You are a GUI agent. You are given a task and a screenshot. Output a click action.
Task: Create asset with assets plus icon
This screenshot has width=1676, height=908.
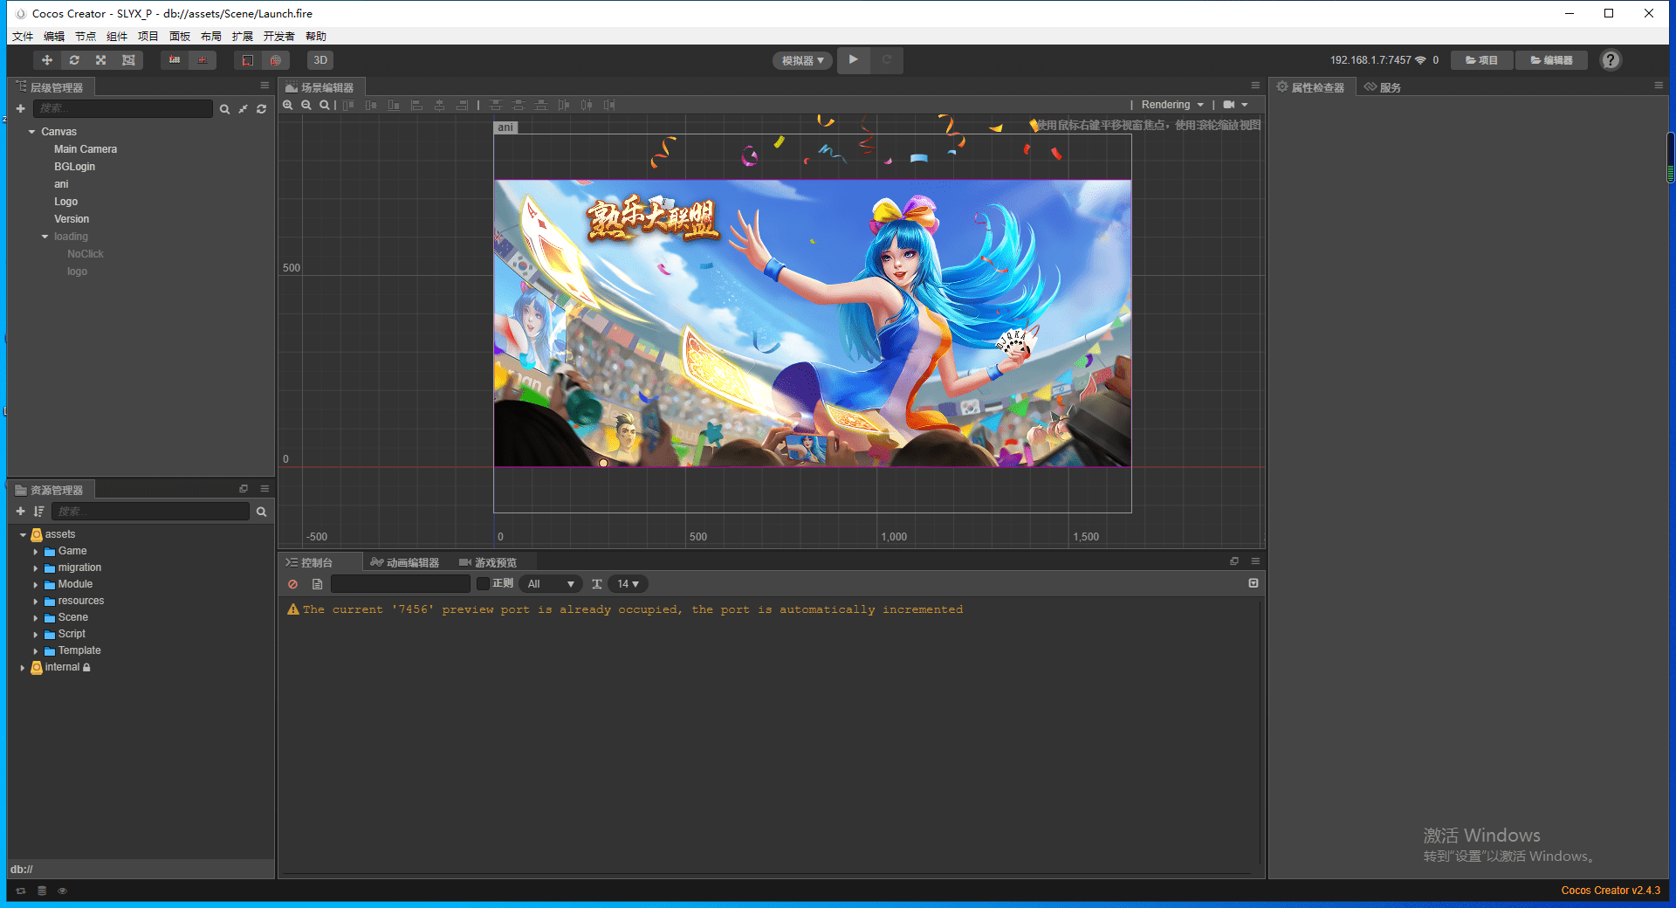[x=20, y=512]
